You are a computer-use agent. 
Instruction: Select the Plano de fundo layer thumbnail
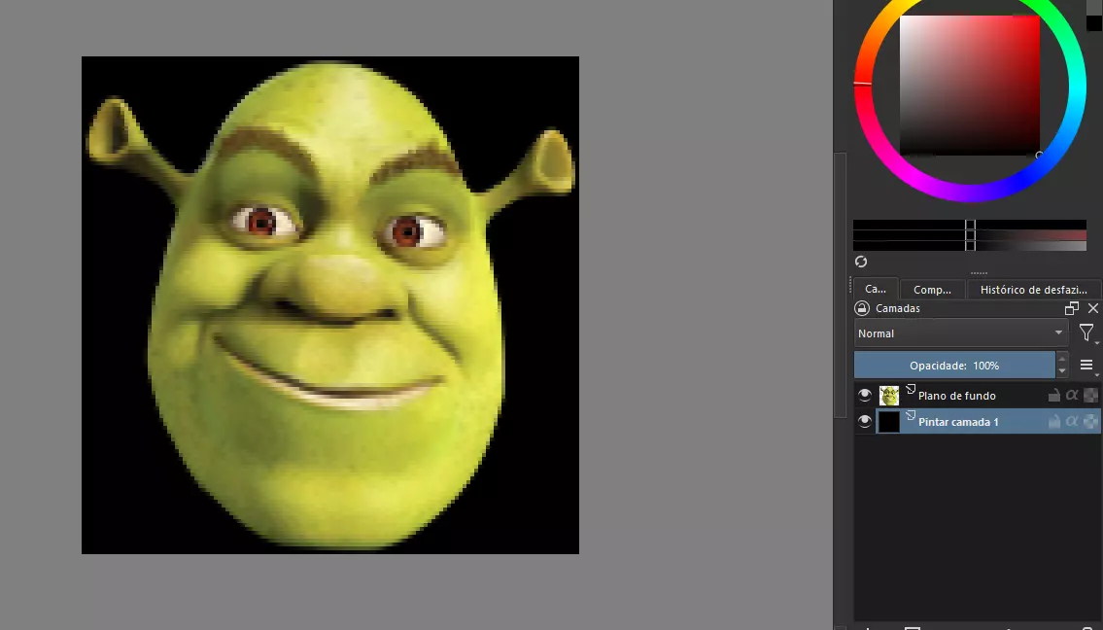point(889,396)
